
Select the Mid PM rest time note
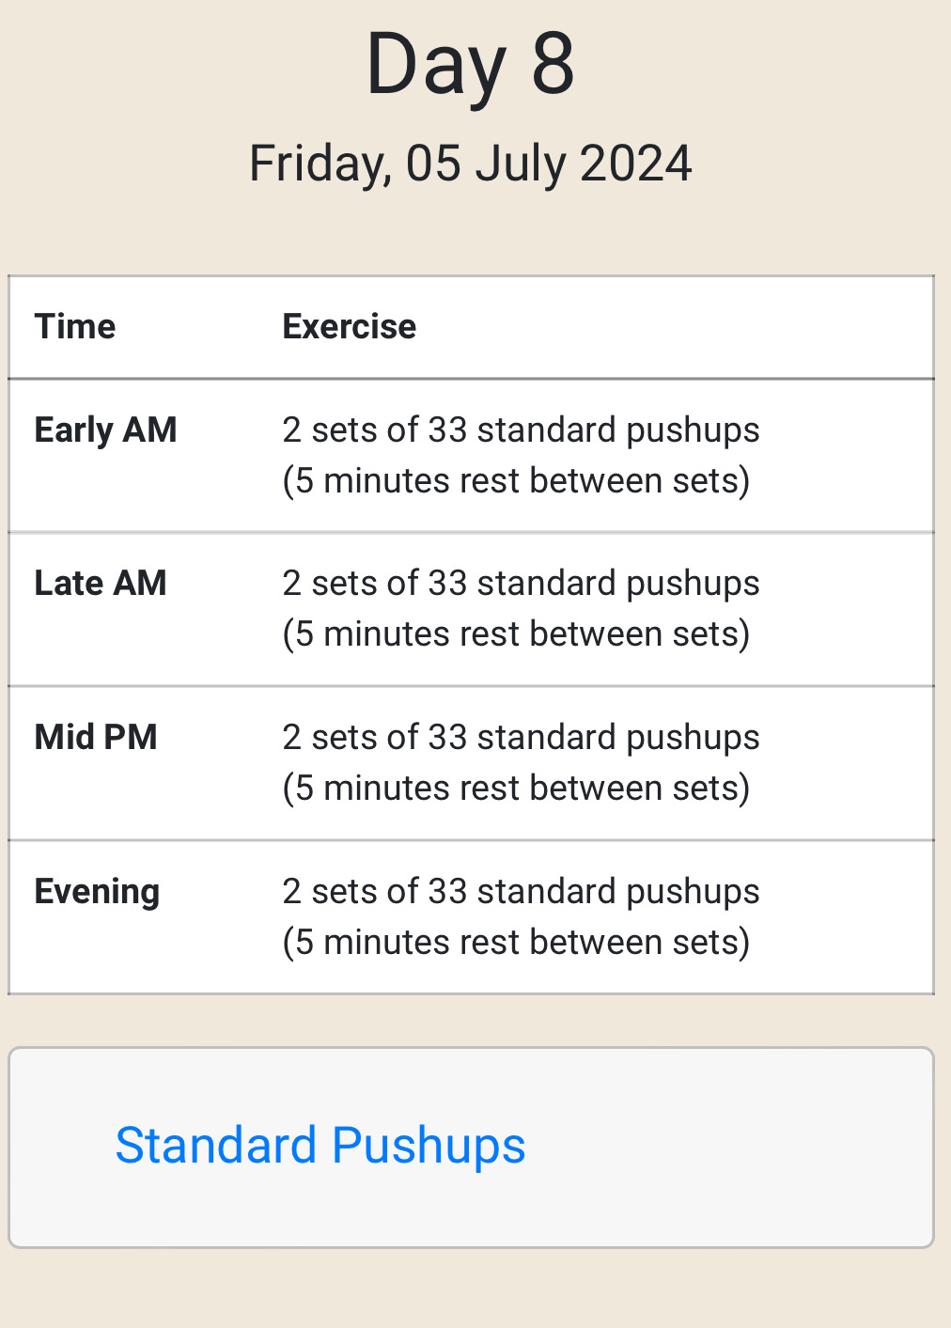516,788
